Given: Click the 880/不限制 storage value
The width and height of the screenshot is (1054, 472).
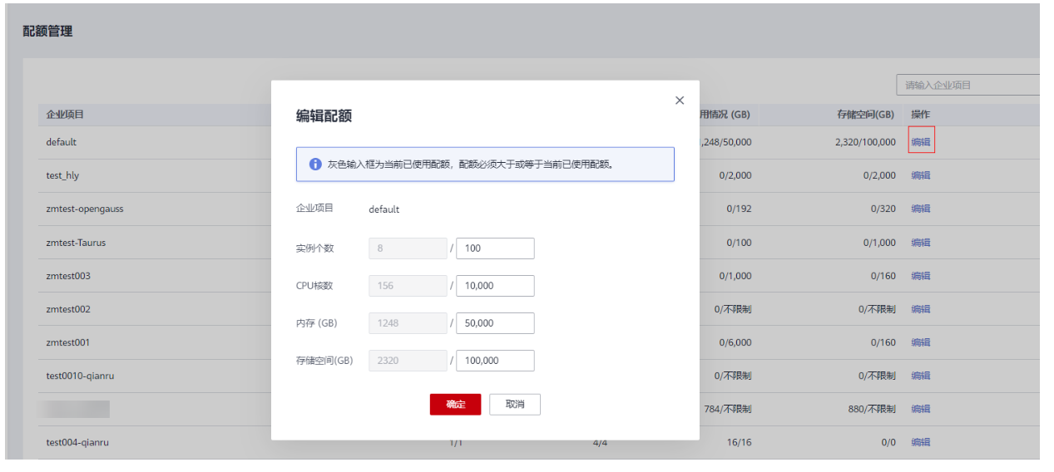Looking at the screenshot, I should point(872,409).
